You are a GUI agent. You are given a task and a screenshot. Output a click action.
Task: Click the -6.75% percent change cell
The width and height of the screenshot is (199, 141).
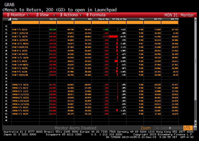123,37
